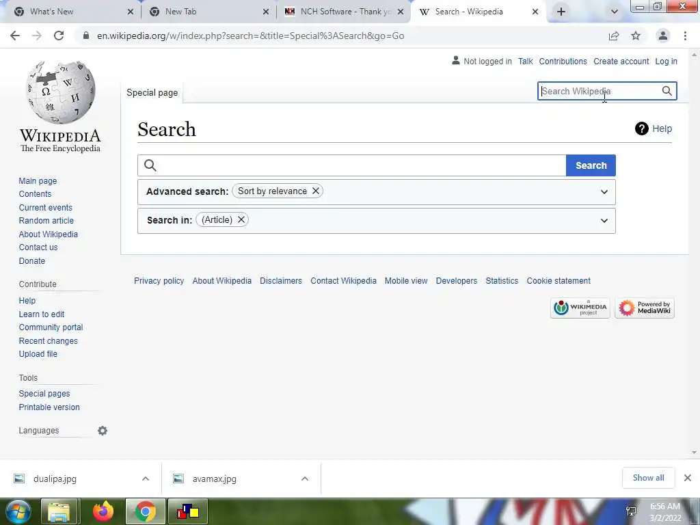
Task: Click the Help question mark icon
Action: click(x=641, y=129)
